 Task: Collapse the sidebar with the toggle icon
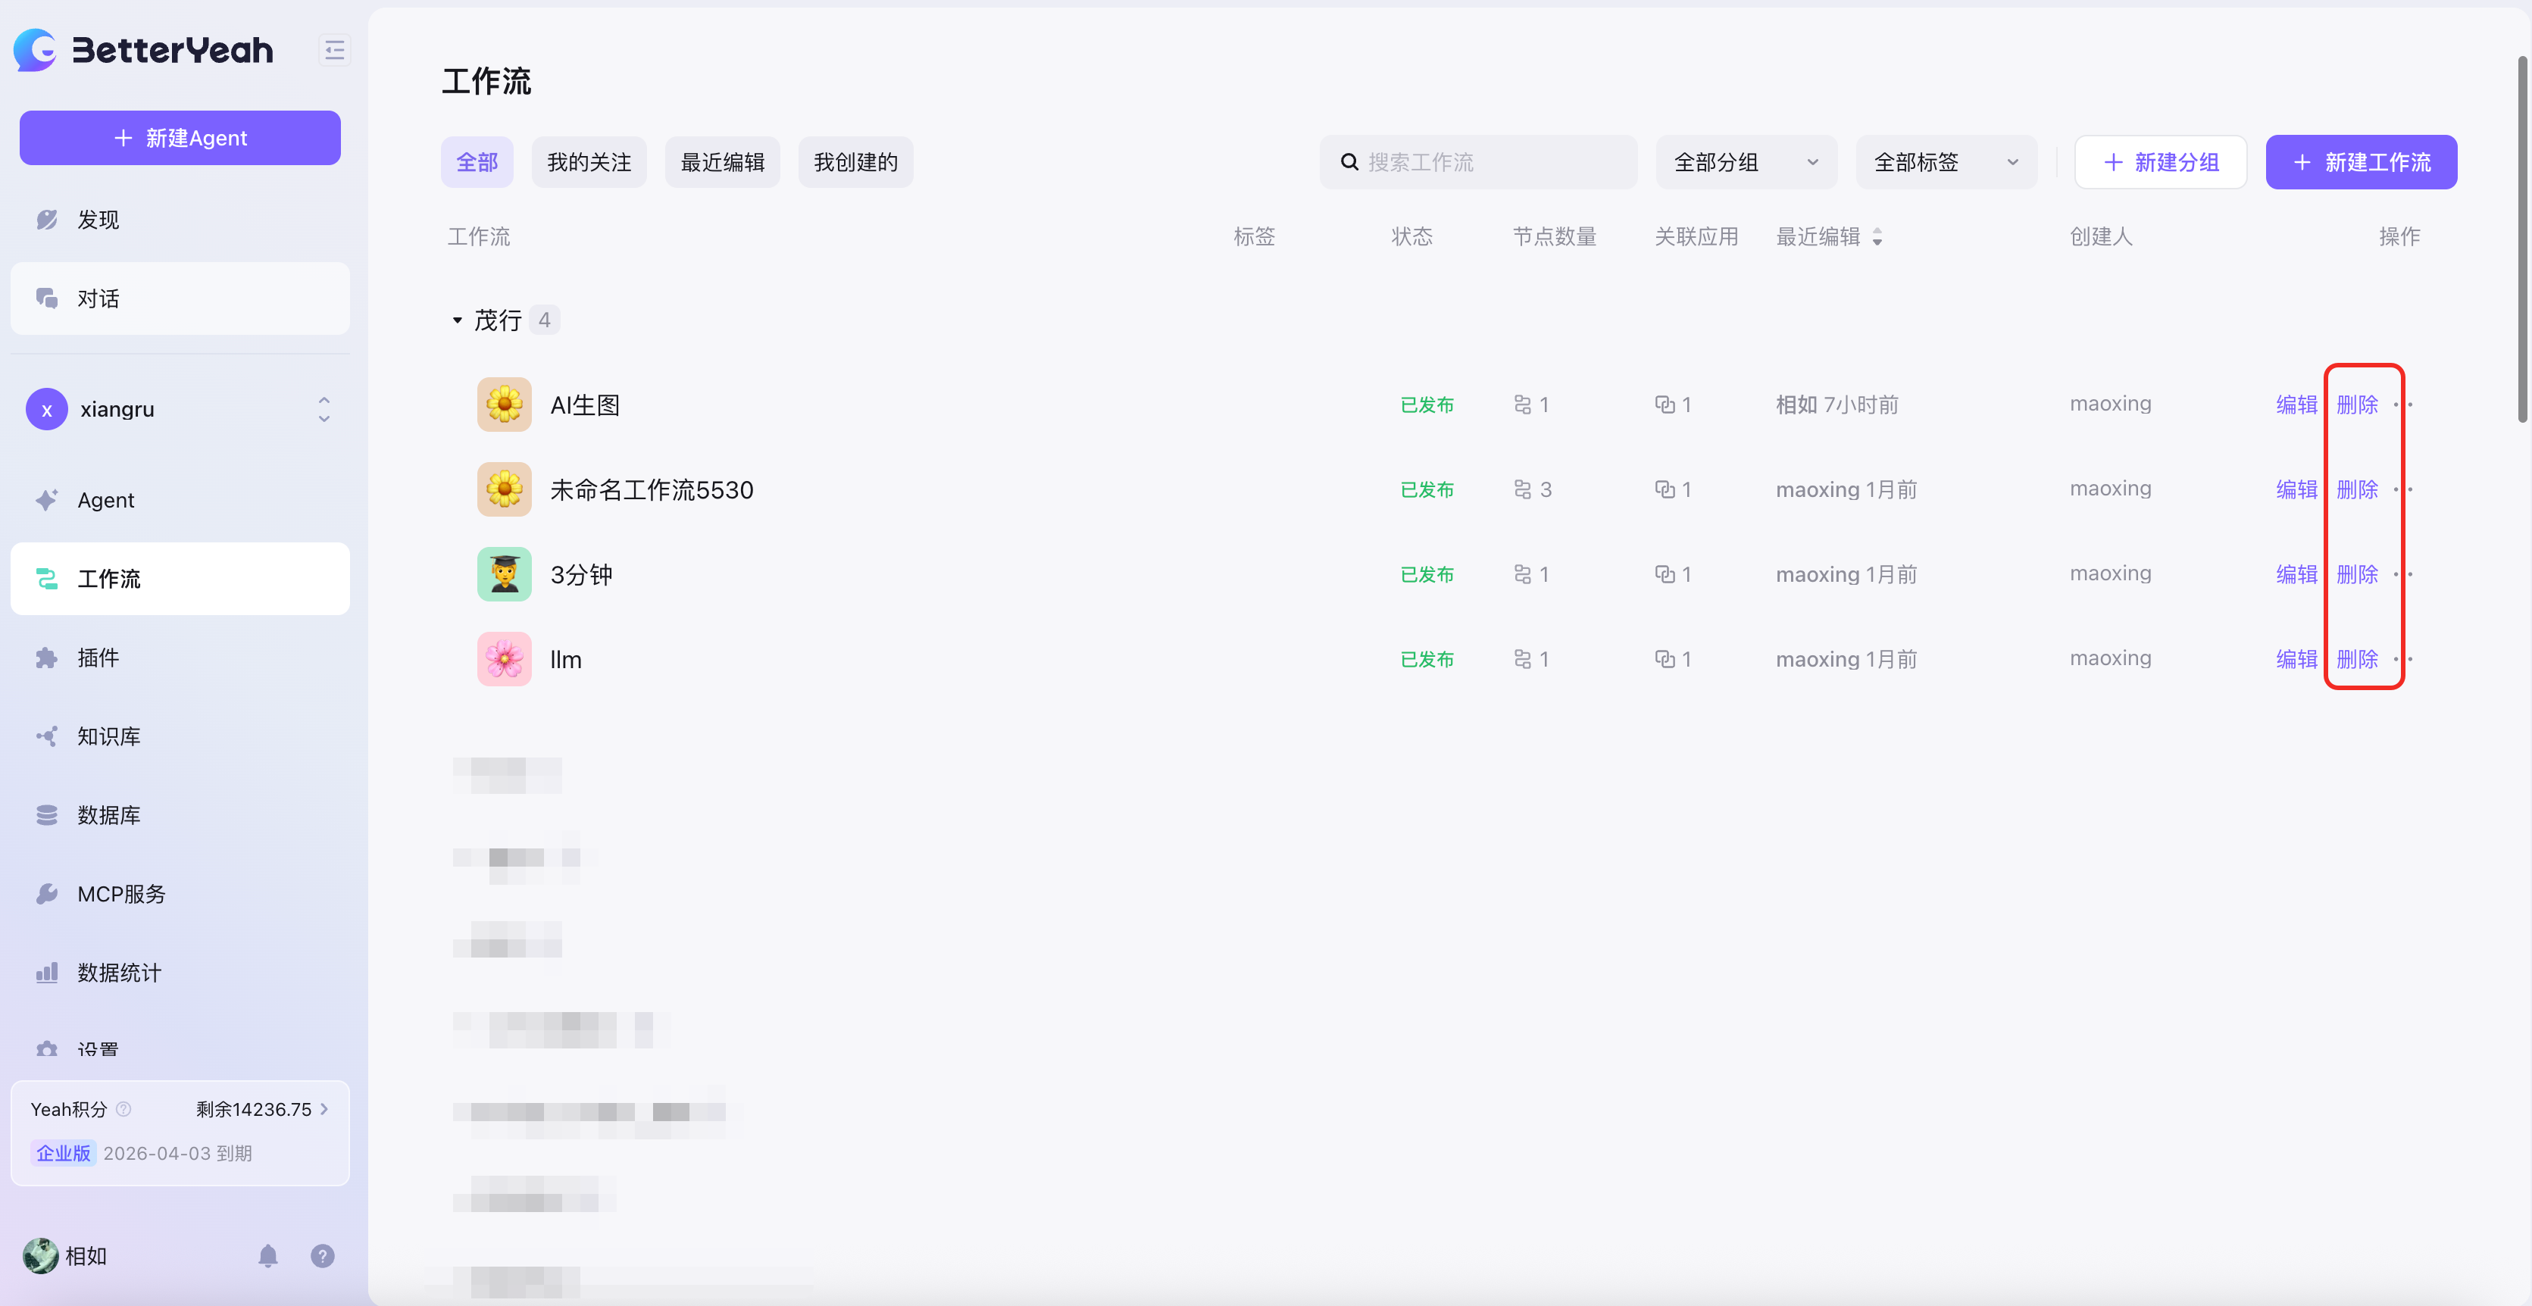pyautogui.click(x=334, y=50)
